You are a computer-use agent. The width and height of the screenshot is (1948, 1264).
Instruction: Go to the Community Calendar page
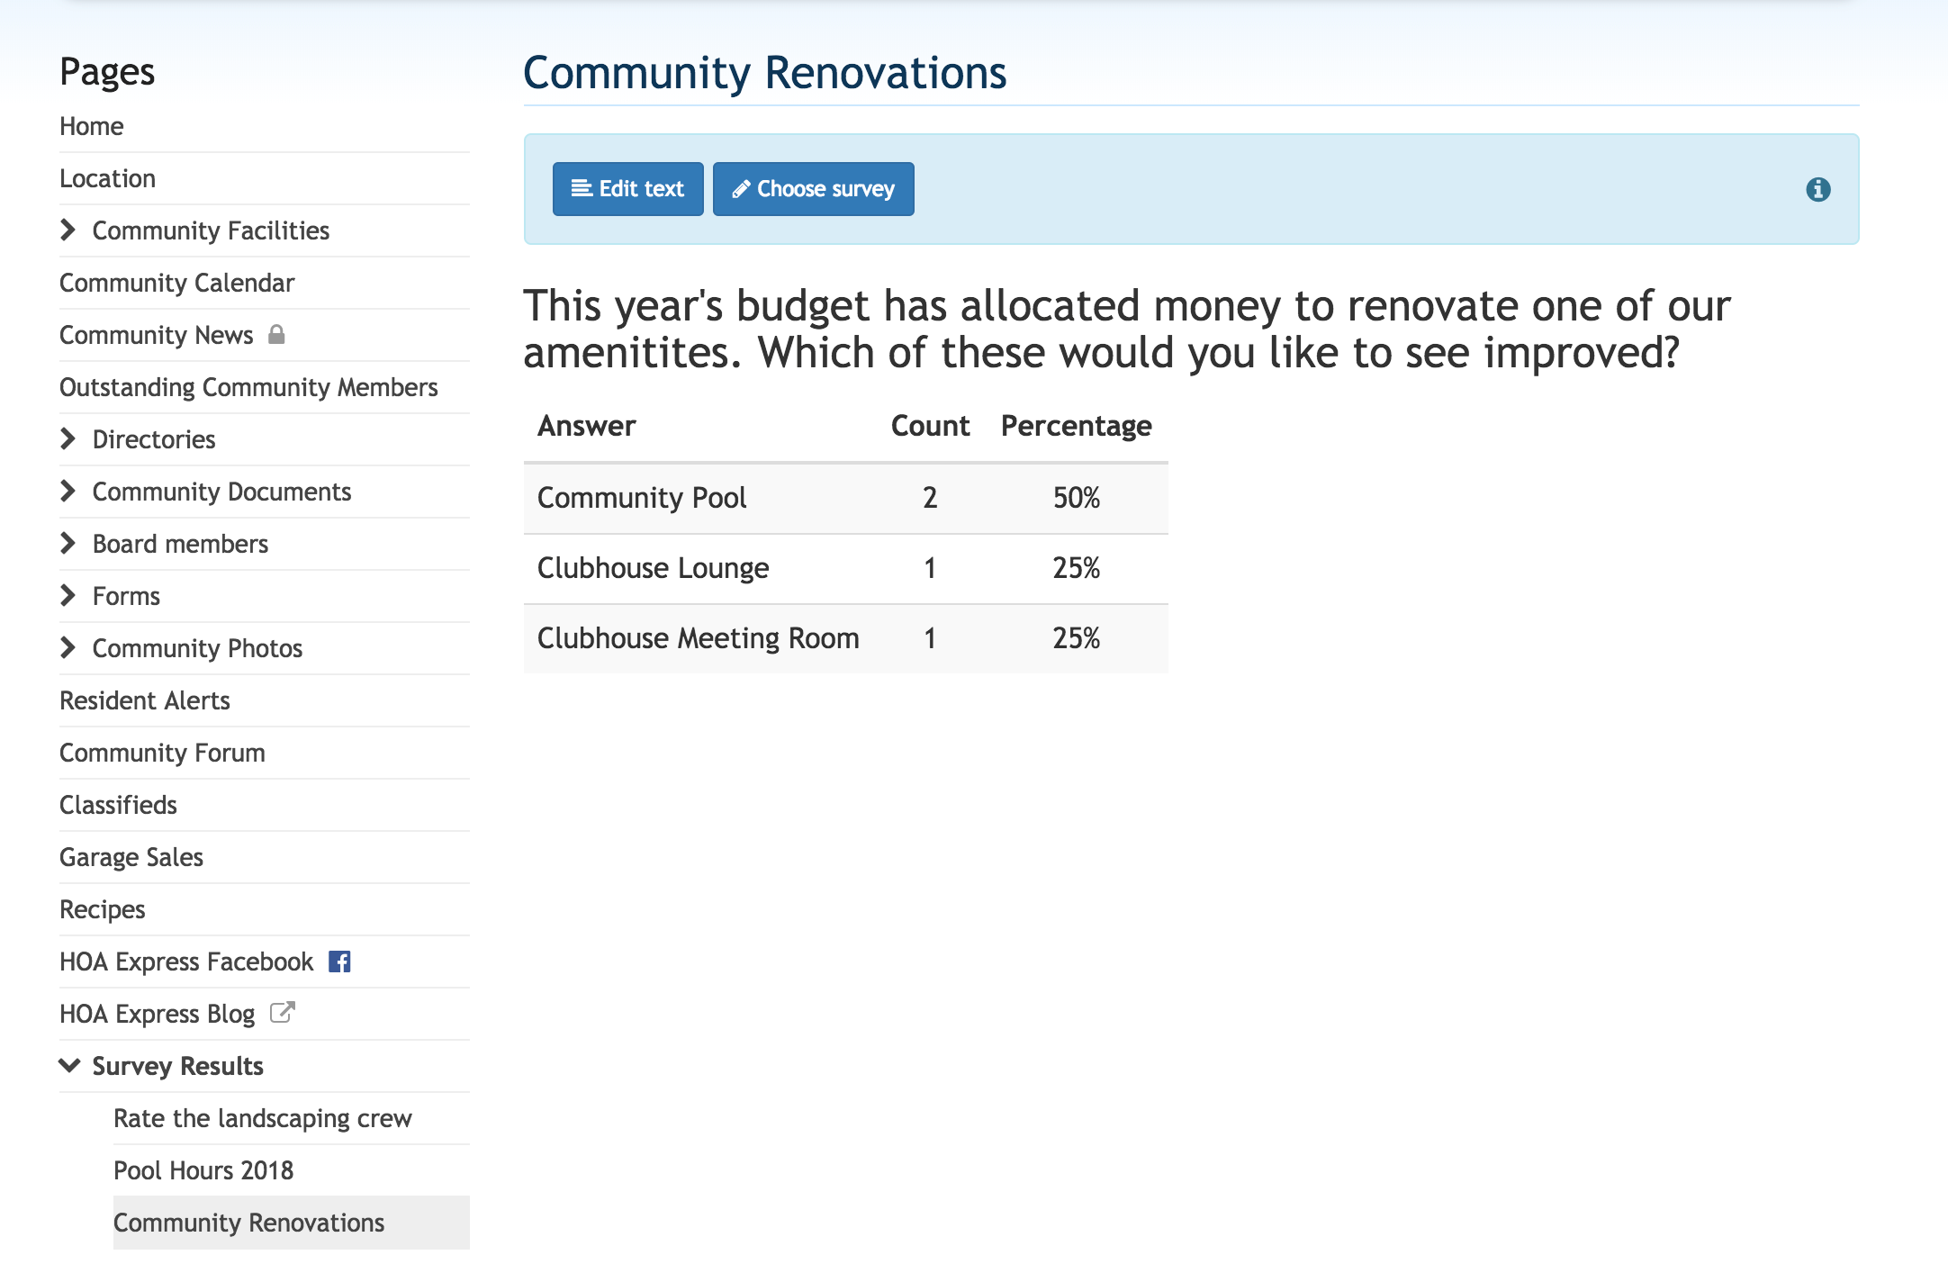(x=177, y=283)
